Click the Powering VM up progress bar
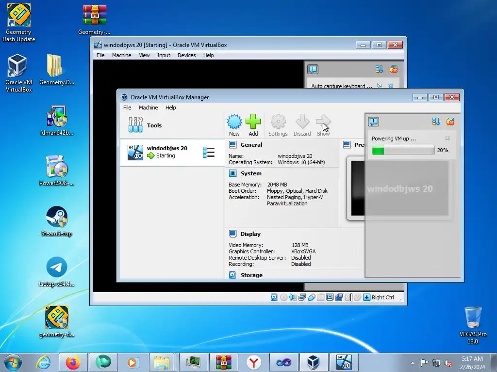The width and height of the screenshot is (497, 372). click(x=403, y=150)
